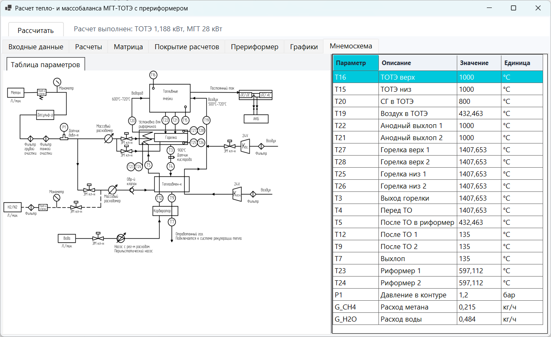The height and width of the screenshot is (337, 551).
Task: Click the 0,215 methane flow value
Action: pyautogui.click(x=479, y=307)
